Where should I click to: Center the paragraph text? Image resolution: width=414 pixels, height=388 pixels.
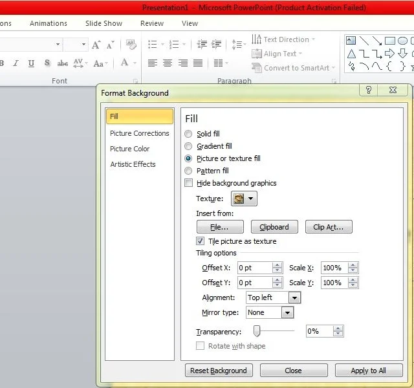click(168, 63)
